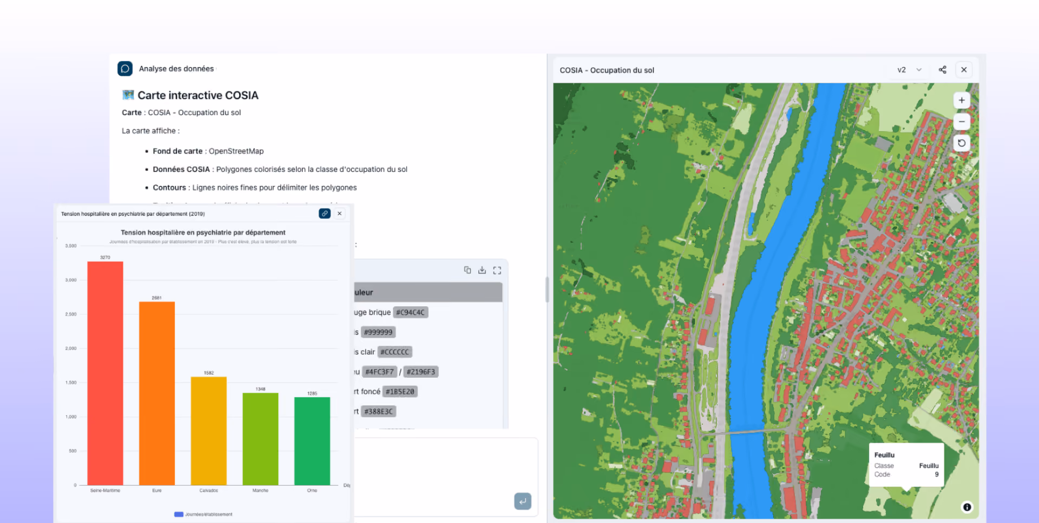Screen dimensions: 1039x523
Task: Click the #C94C4C color code
Action: 410,312
